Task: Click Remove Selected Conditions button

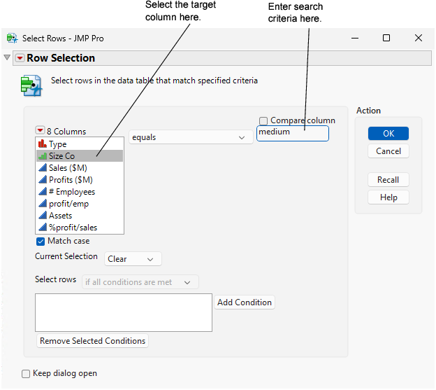Action: [92, 341]
